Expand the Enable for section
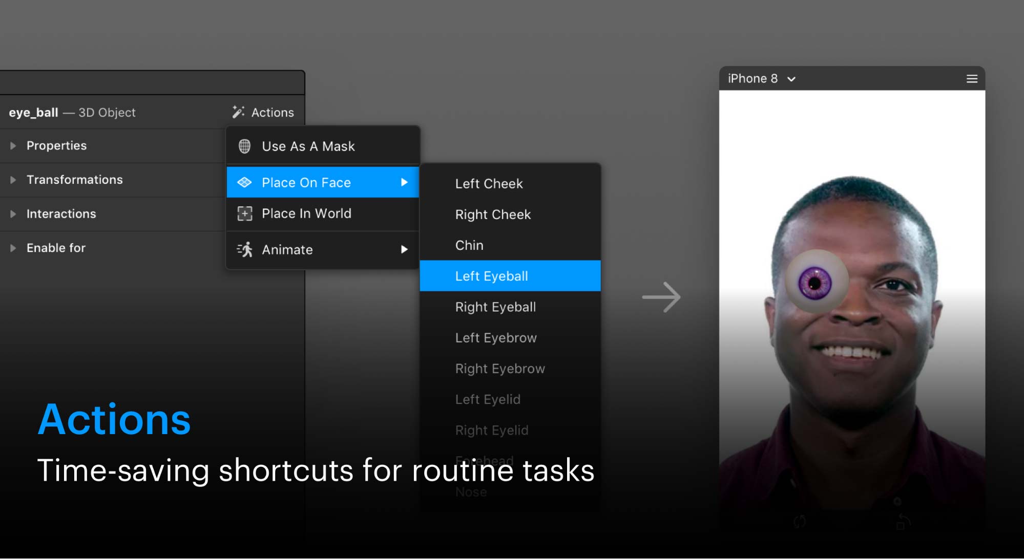The image size is (1024, 559). (x=13, y=248)
